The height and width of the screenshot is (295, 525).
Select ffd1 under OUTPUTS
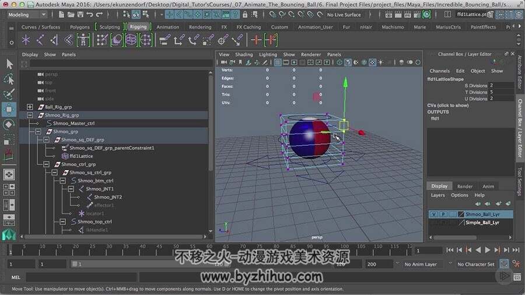click(x=435, y=118)
